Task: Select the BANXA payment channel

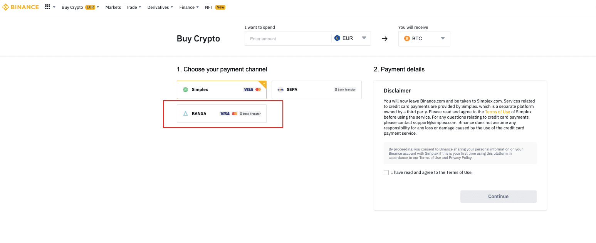Action: point(222,114)
